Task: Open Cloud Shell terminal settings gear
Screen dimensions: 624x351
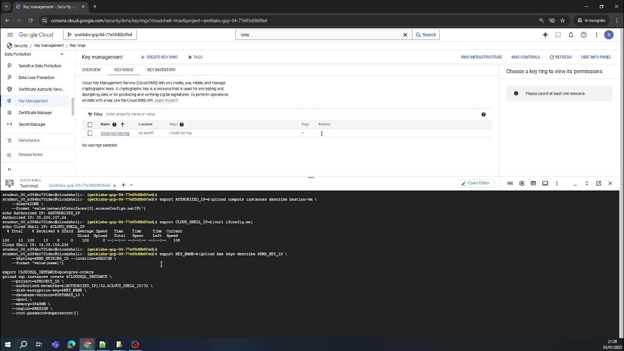Action: click(522, 183)
